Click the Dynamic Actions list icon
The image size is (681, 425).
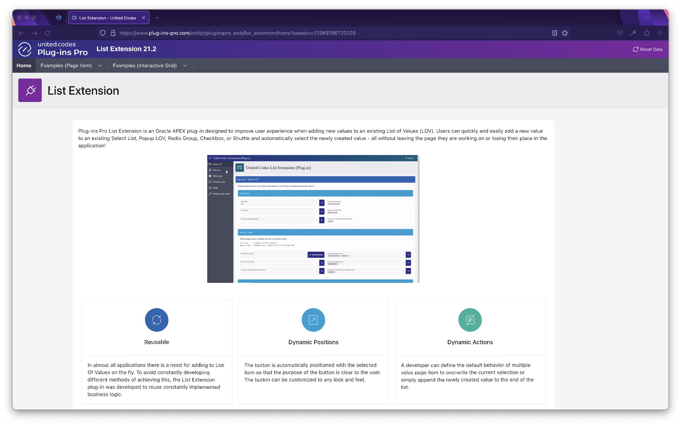tap(470, 320)
